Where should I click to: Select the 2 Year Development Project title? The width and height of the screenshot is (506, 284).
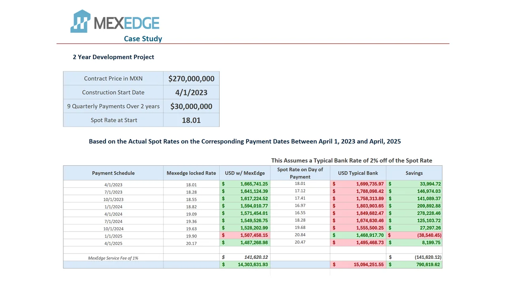pyautogui.click(x=113, y=57)
